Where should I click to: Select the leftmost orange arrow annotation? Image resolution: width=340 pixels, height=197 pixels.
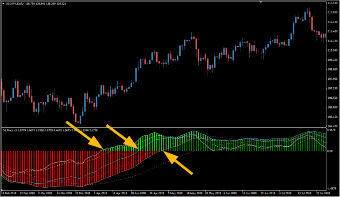(x=83, y=135)
